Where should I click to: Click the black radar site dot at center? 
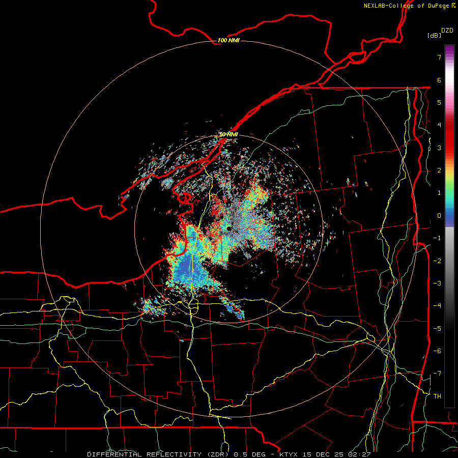point(228,228)
